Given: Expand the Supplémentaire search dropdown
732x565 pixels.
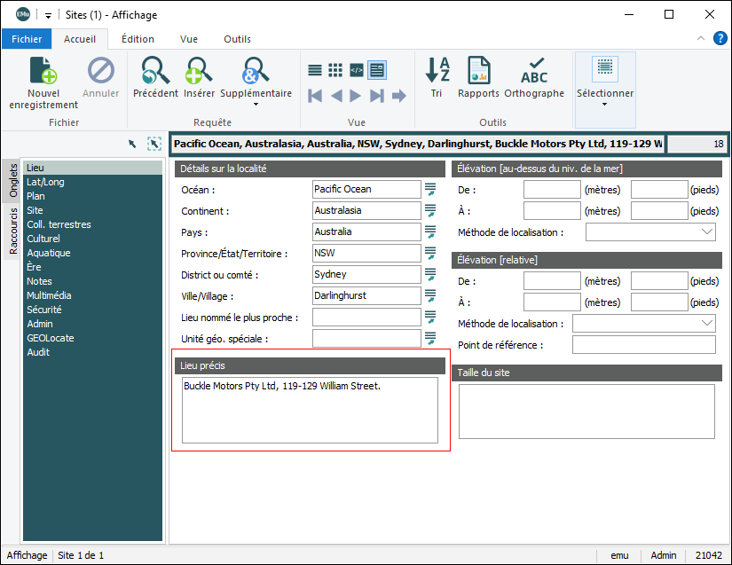Looking at the screenshot, I should pyautogui.click(x=256, y=104).
